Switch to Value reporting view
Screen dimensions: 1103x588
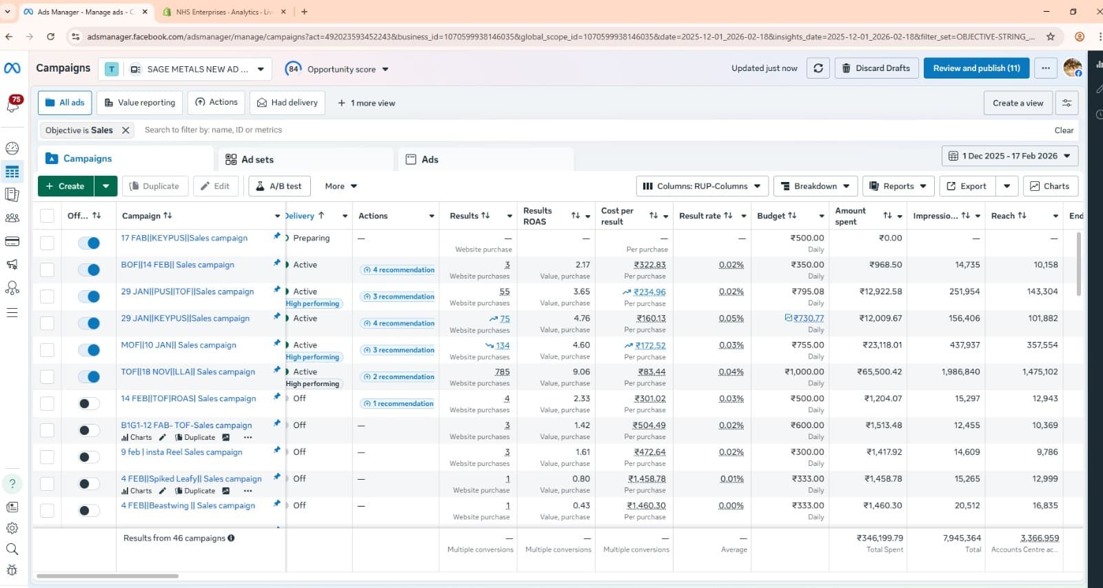[140, 103]
